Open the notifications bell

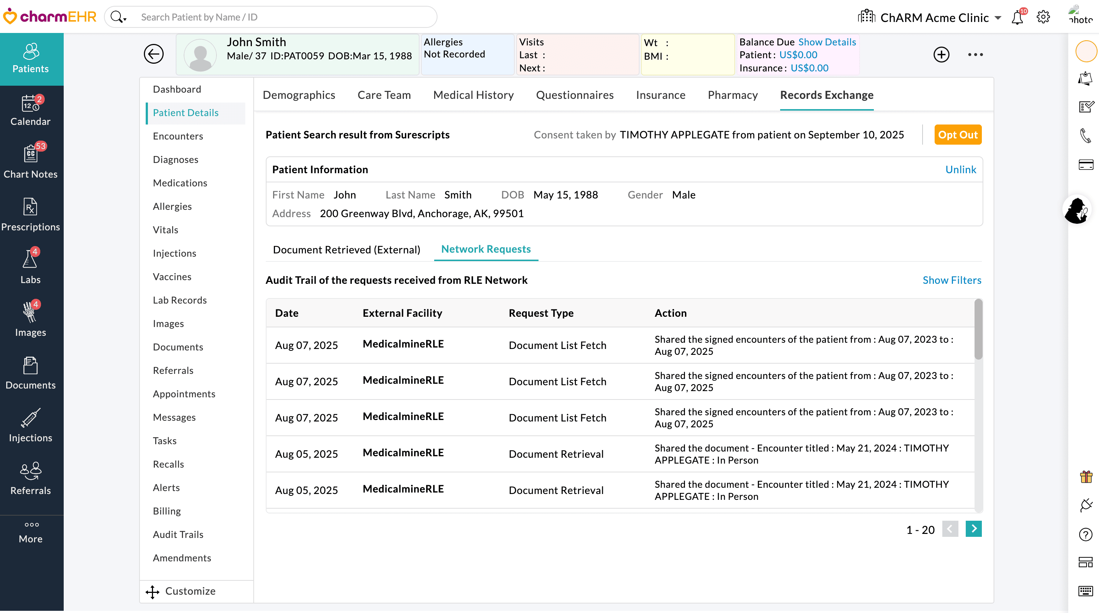1017,17
